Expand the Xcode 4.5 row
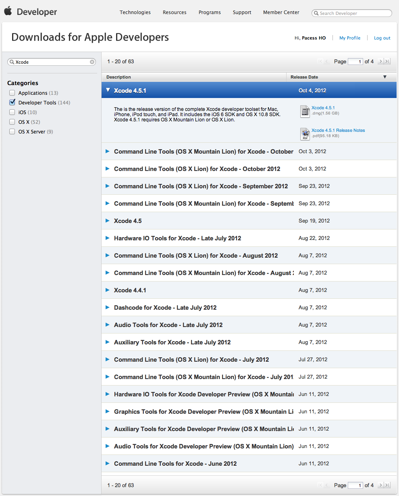This screenshot has height=496, width=399. (x=108, y=221)
